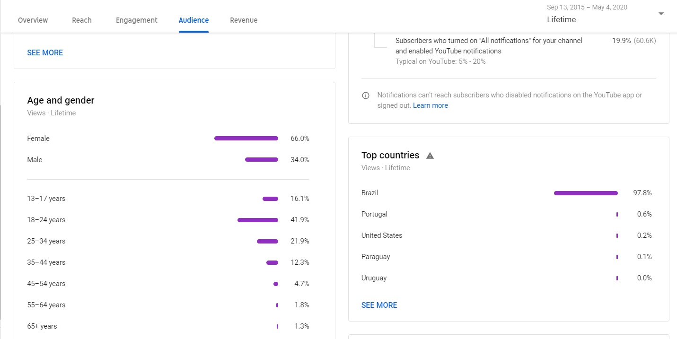
Task: Open the Engagement tab
Action: (137, 20)
